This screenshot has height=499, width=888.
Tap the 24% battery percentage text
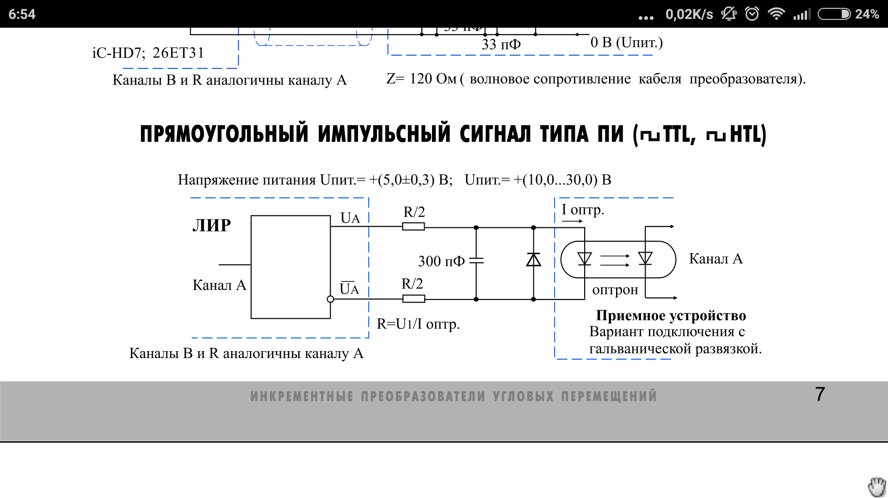867,14
